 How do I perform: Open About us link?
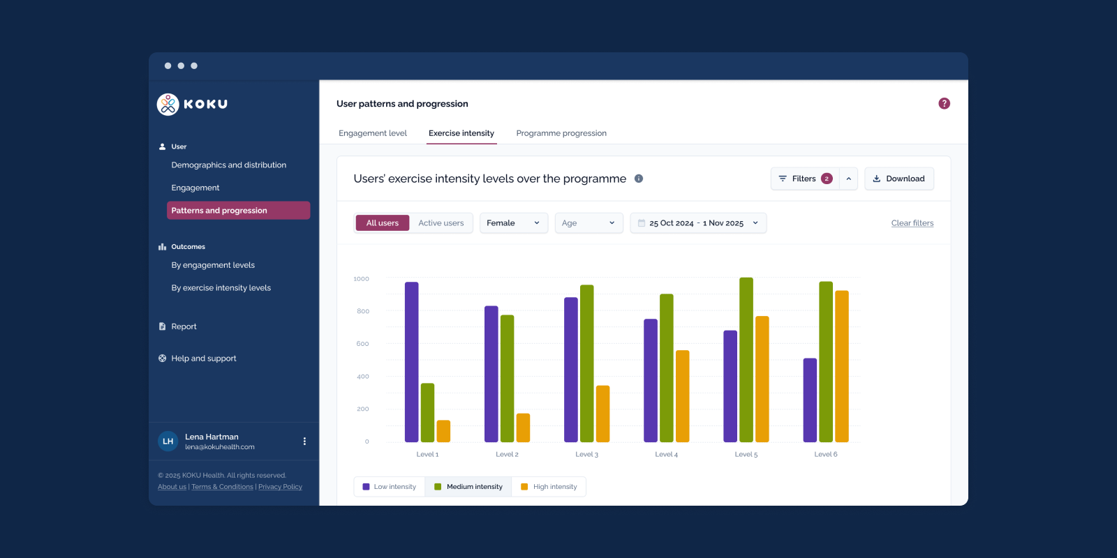click(172, 487)
